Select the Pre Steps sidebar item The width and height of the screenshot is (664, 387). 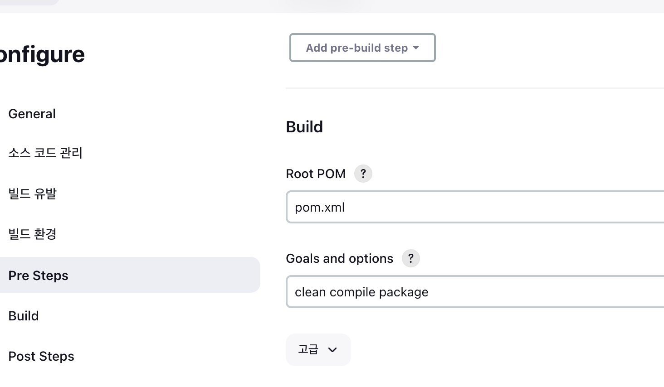(39, 275)
